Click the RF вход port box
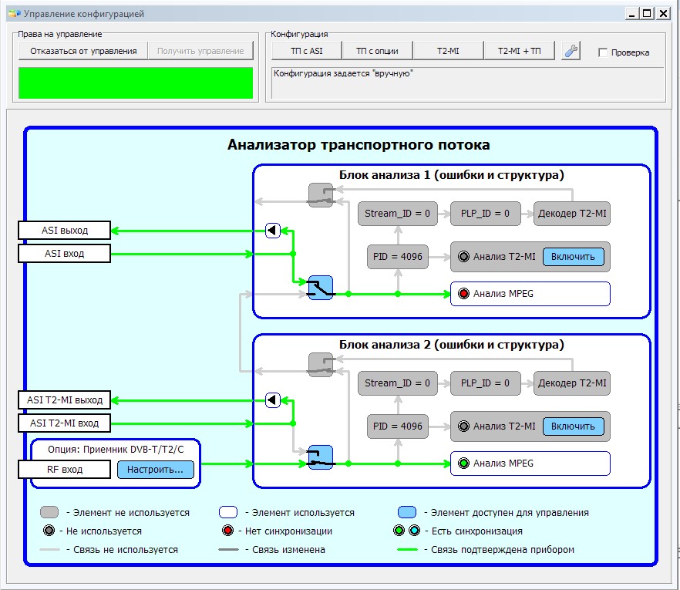This screenshot has width=680, height=590. pos(64,470)
